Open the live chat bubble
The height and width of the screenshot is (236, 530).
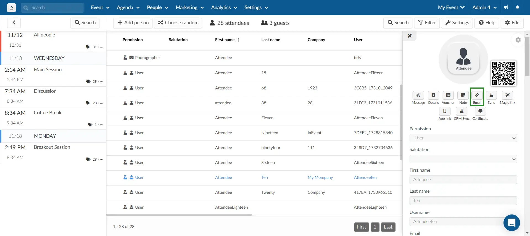[x=511, y=222]
